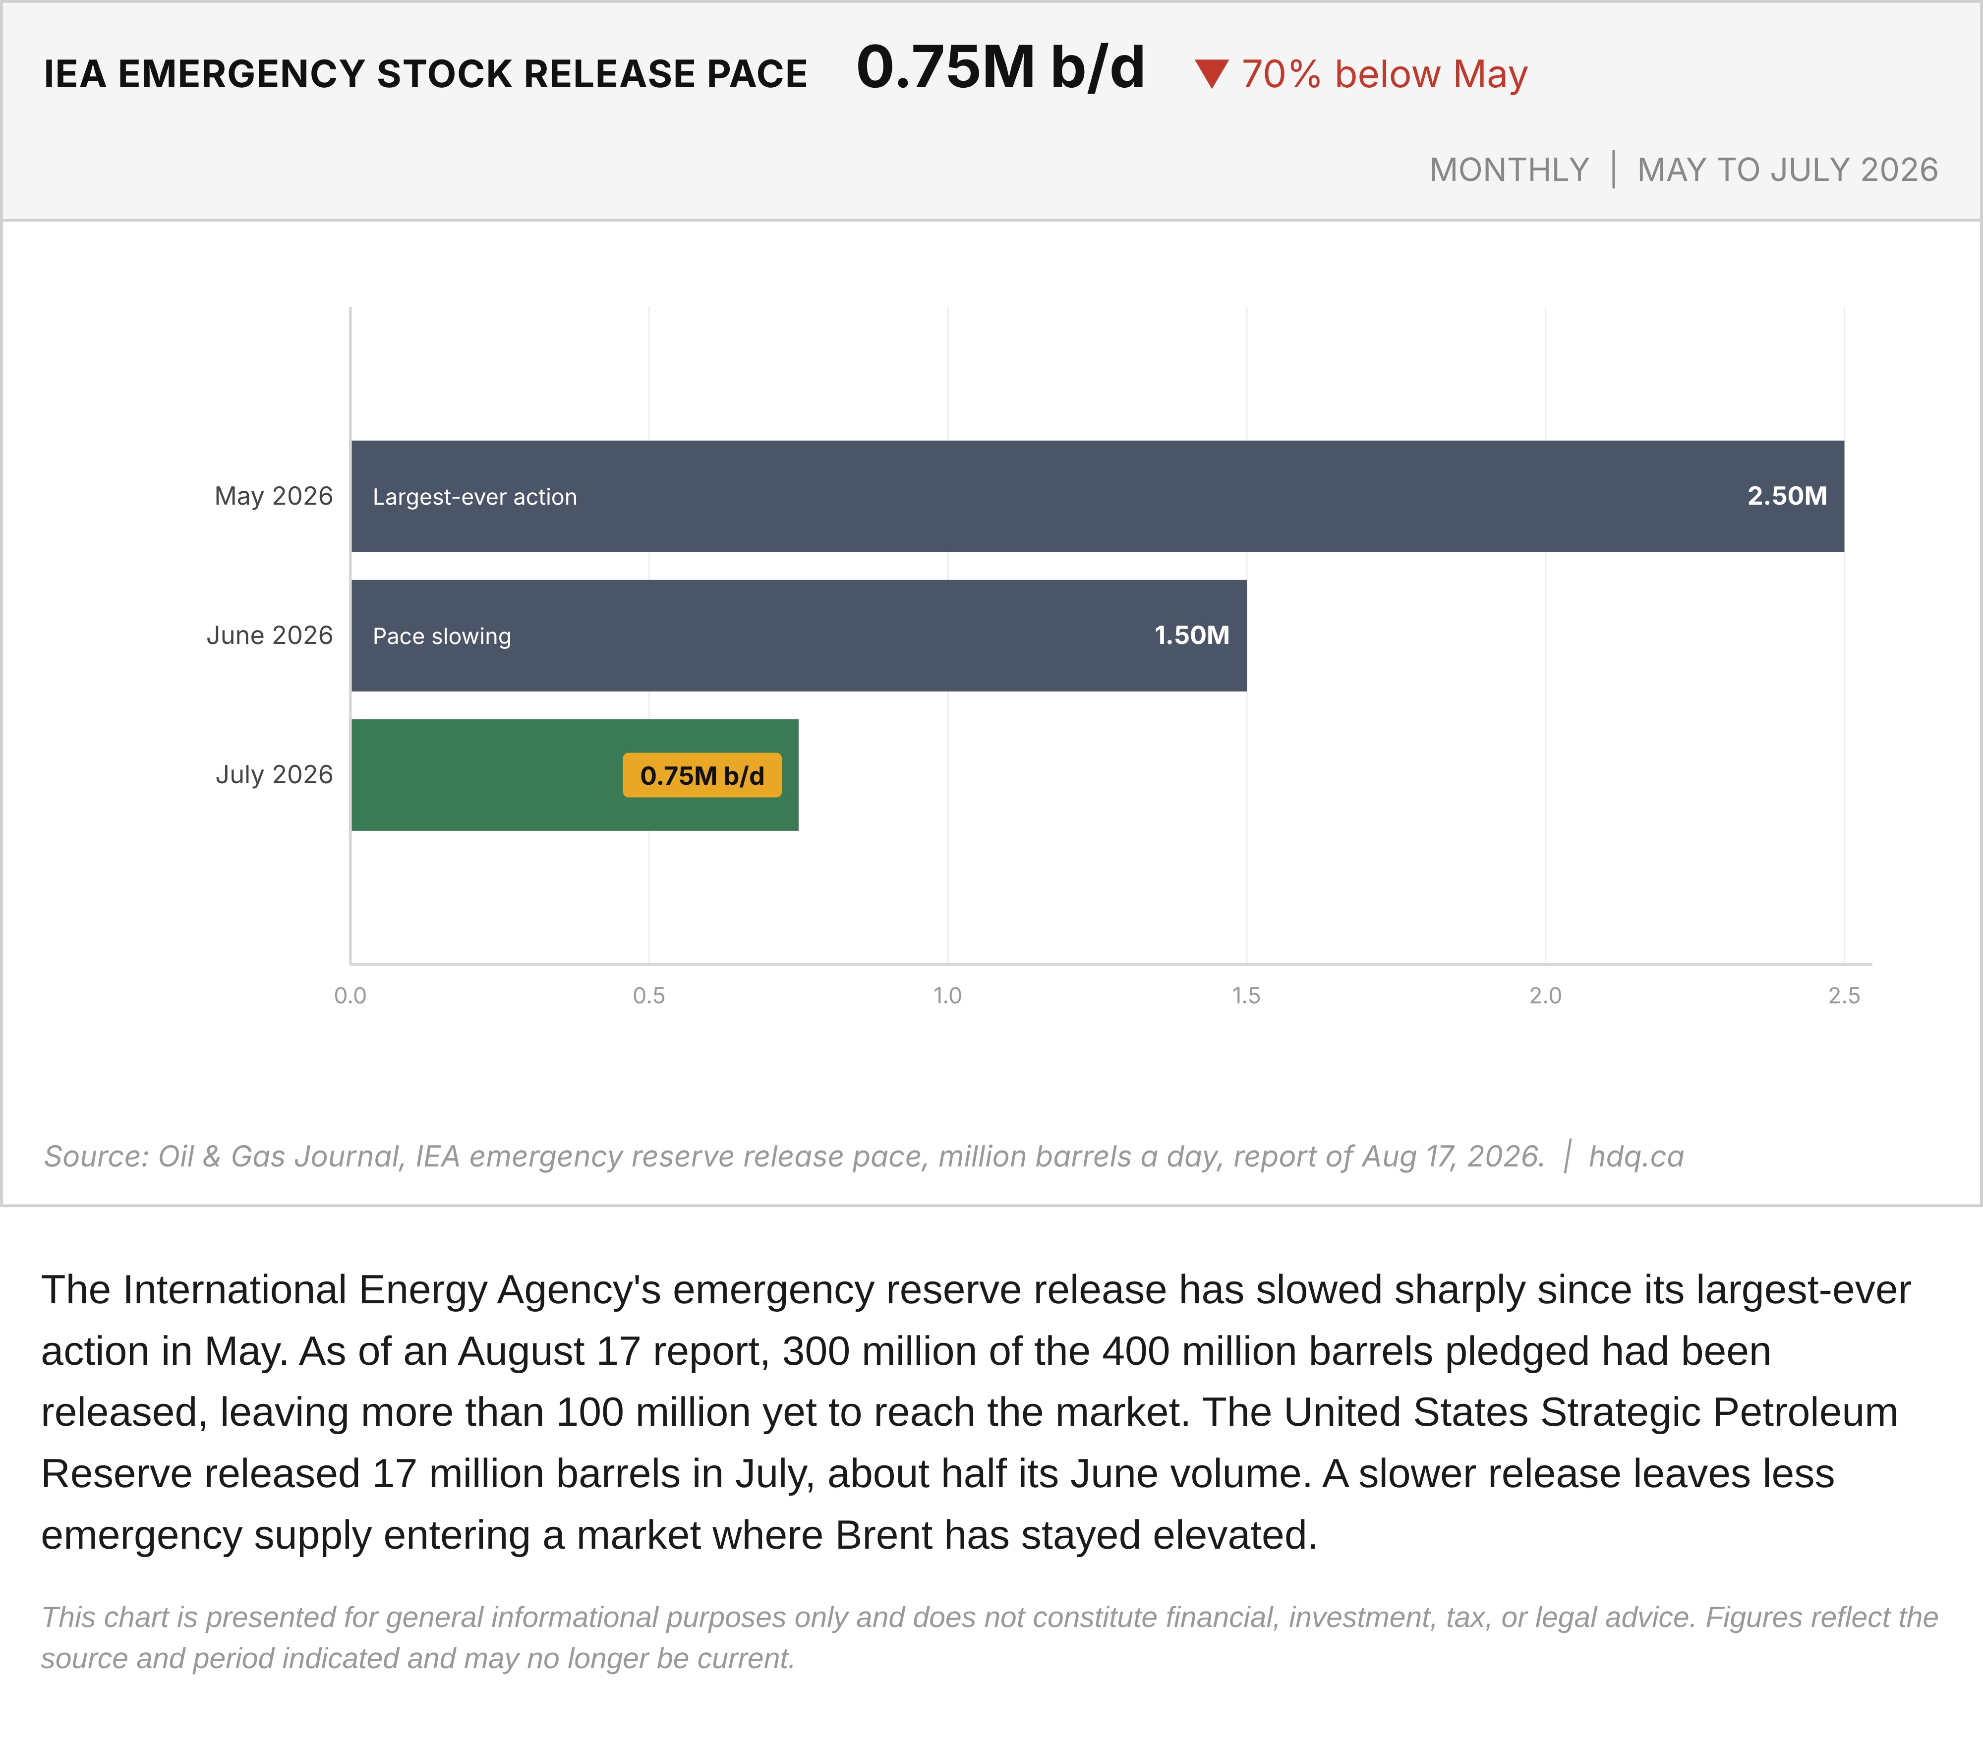
Task: Click the '2.0' x-axis tick label
Action: pyautogui.click(x=1545, y=995)
